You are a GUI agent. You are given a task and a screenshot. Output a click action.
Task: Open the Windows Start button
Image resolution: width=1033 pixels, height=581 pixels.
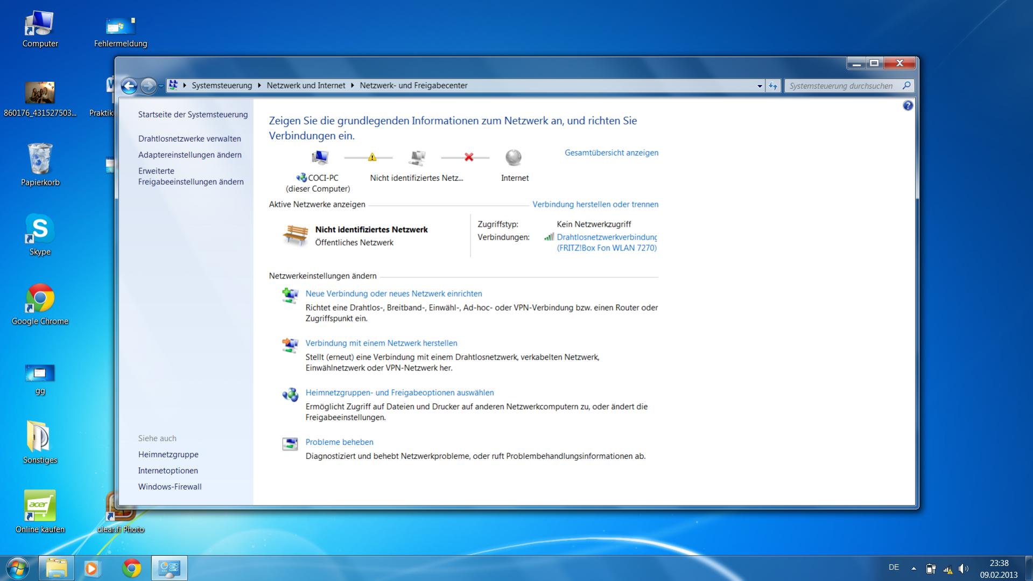coord(17,568)
